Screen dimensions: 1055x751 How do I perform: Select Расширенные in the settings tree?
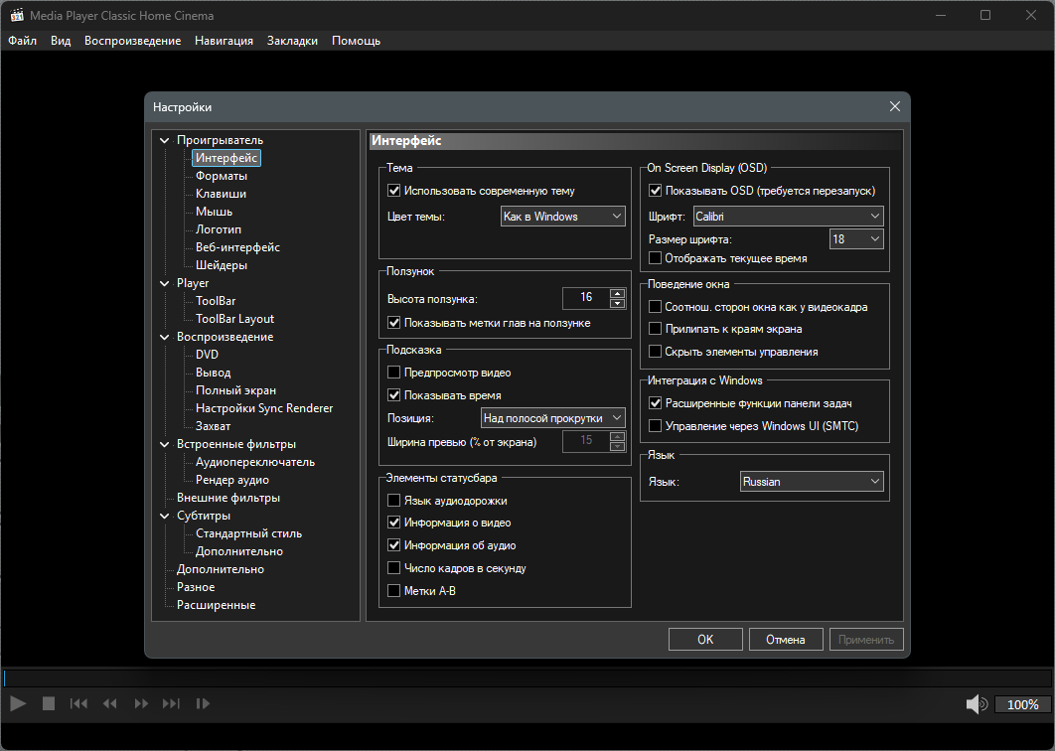(216, 605)
